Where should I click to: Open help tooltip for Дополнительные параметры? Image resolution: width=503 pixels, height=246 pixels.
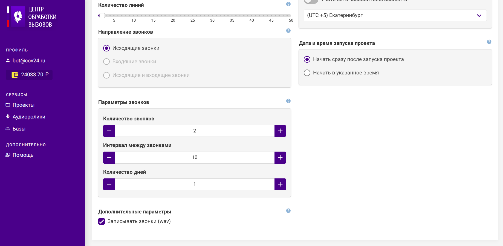pos(288,211)
